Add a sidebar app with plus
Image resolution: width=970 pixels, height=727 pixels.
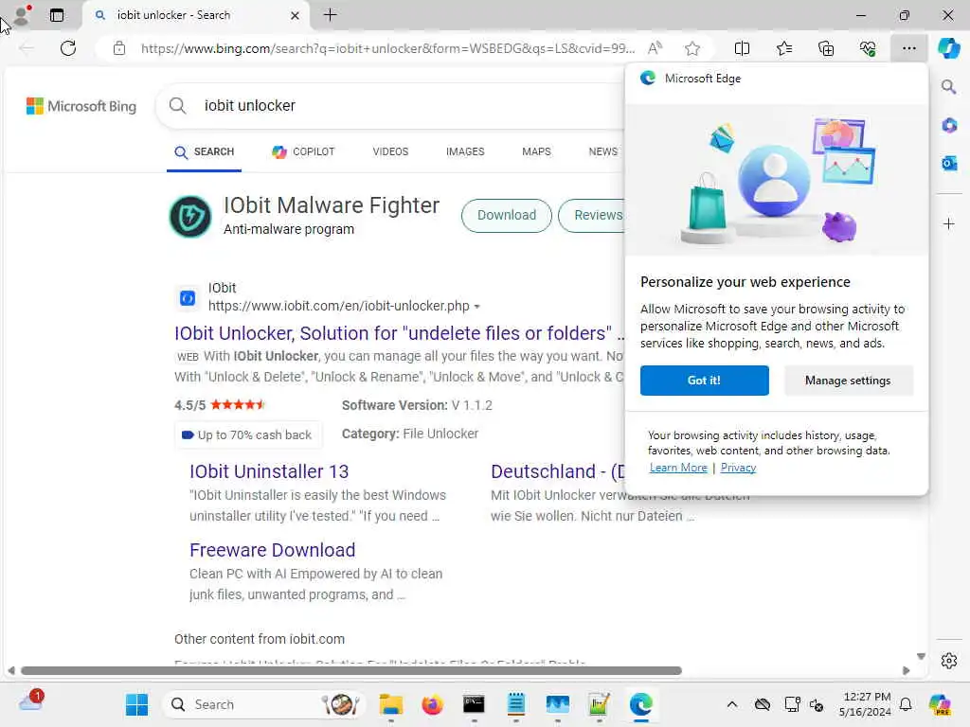coord(949,223)
